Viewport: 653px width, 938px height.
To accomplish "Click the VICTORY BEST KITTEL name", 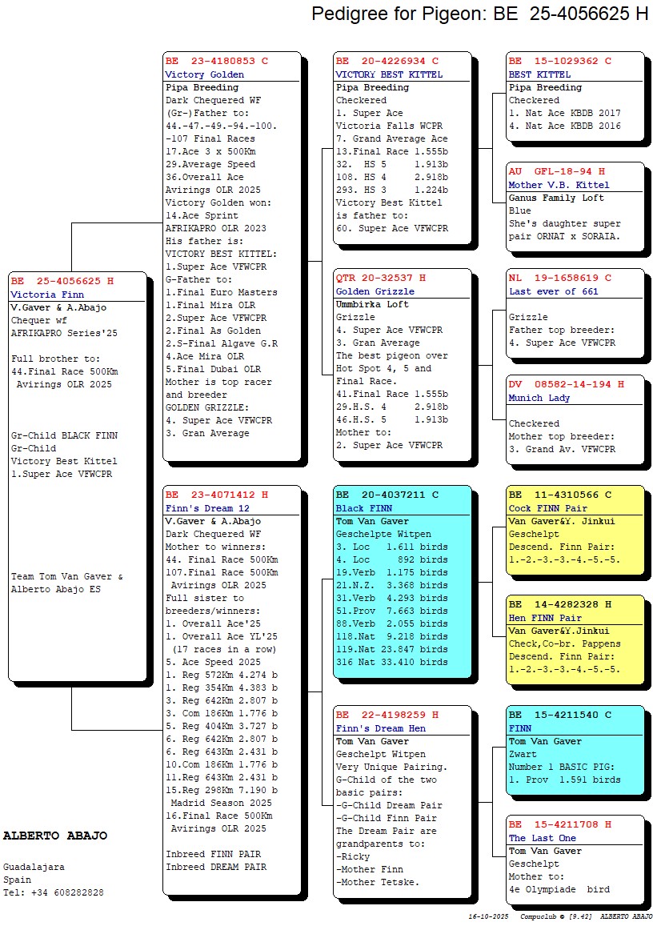I will click(389, 74).
